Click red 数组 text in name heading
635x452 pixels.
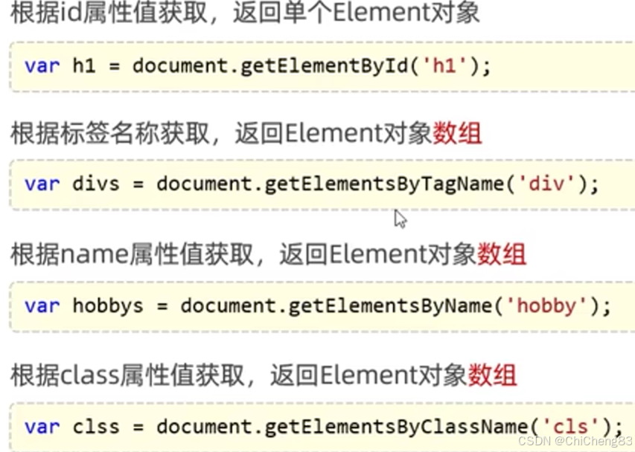pos(504,254)
